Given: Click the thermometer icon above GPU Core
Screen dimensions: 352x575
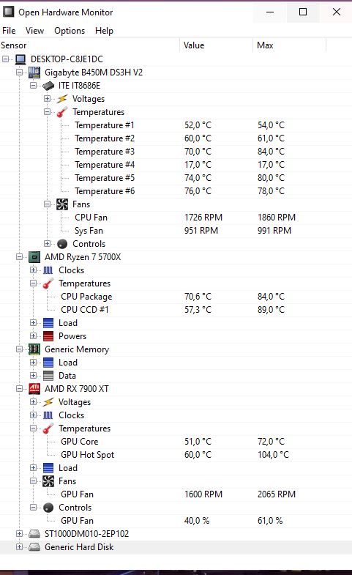Looking at the screenshot, I should click(x=48, y=429).
